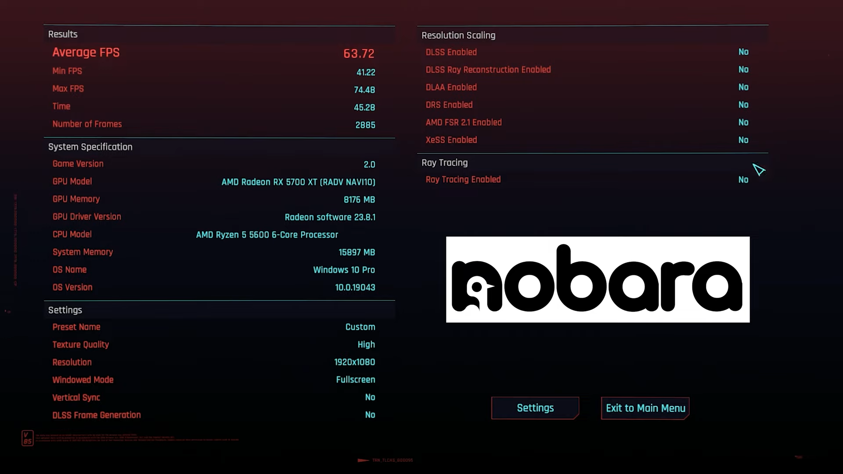
Task: Click the Resolution 1920x1080 value
Action: (354, 362)
